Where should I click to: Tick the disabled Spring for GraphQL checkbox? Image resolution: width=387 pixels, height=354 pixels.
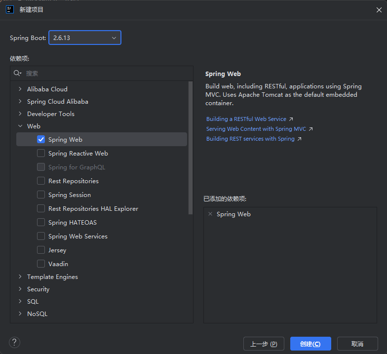[41, 167]
